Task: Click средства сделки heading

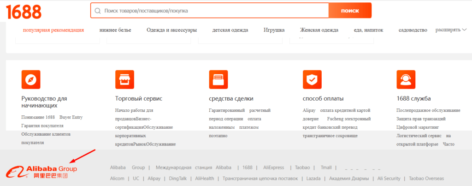Action: (x=231, y=99)
